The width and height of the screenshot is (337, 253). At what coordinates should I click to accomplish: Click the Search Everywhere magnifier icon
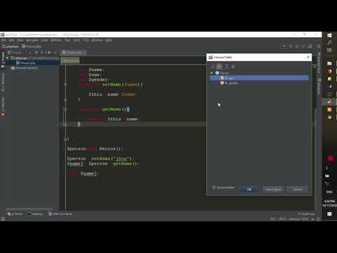click(x=318, y=46)
